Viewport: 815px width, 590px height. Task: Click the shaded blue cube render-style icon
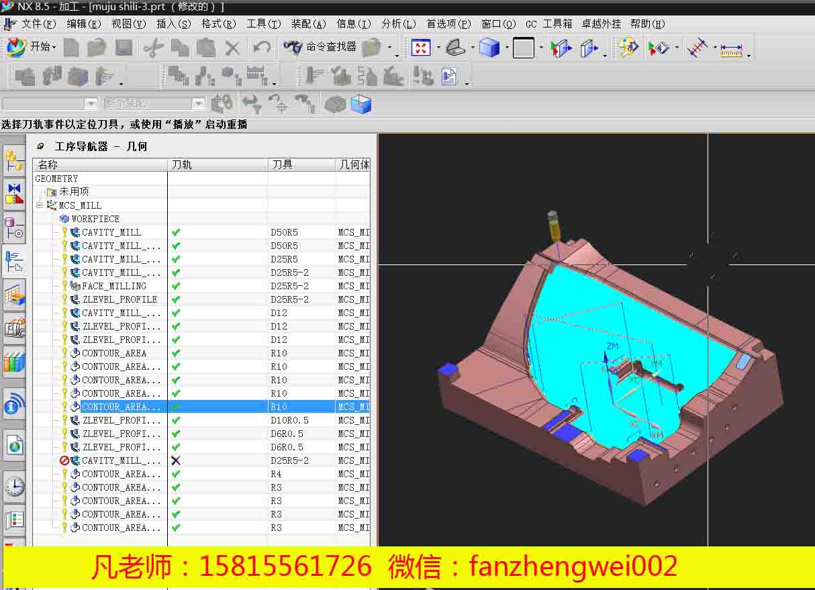tap(489, 48)
